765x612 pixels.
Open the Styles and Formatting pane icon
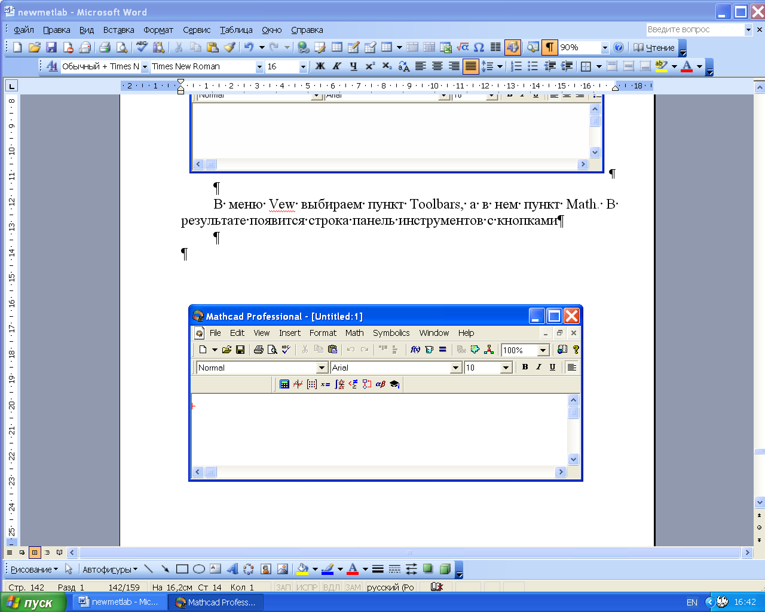point(53,66)
